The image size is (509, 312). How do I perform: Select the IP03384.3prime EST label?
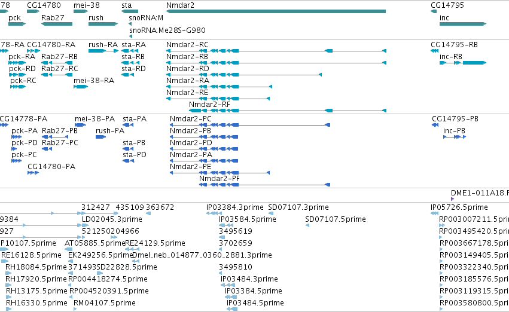(x=235, y=207)
